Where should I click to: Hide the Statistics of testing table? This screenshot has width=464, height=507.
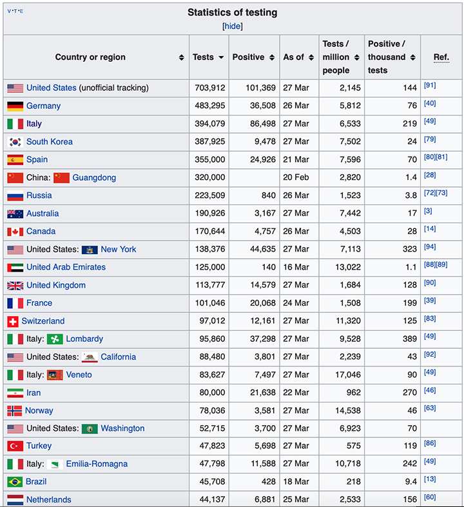tap(233, 26)
